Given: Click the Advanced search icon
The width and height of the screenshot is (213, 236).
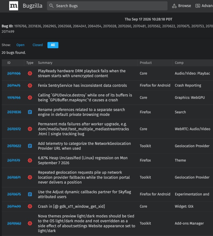Looking at the screenshot, I should point(198,6).
